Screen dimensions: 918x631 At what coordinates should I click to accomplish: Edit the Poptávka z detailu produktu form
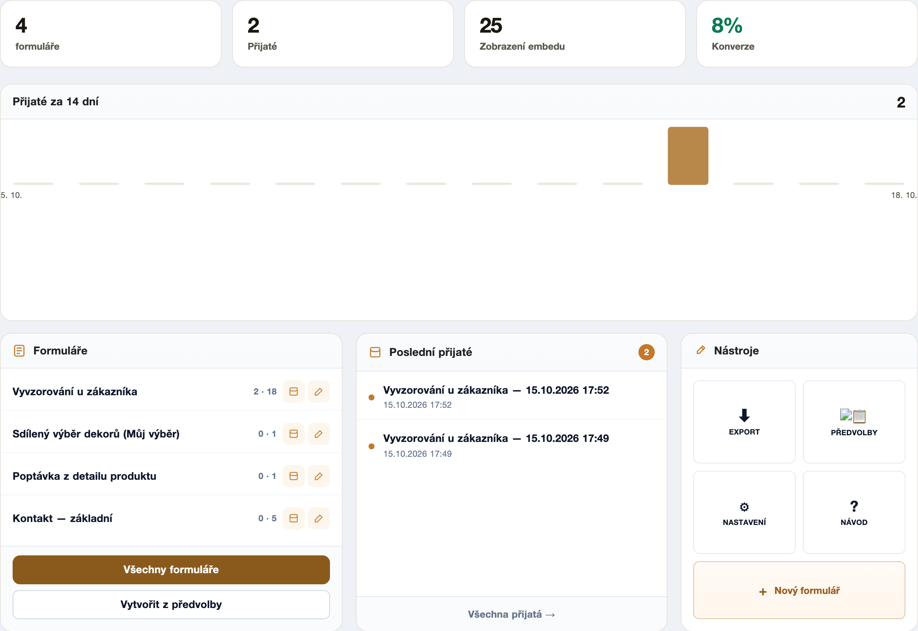tap(318, 476)
